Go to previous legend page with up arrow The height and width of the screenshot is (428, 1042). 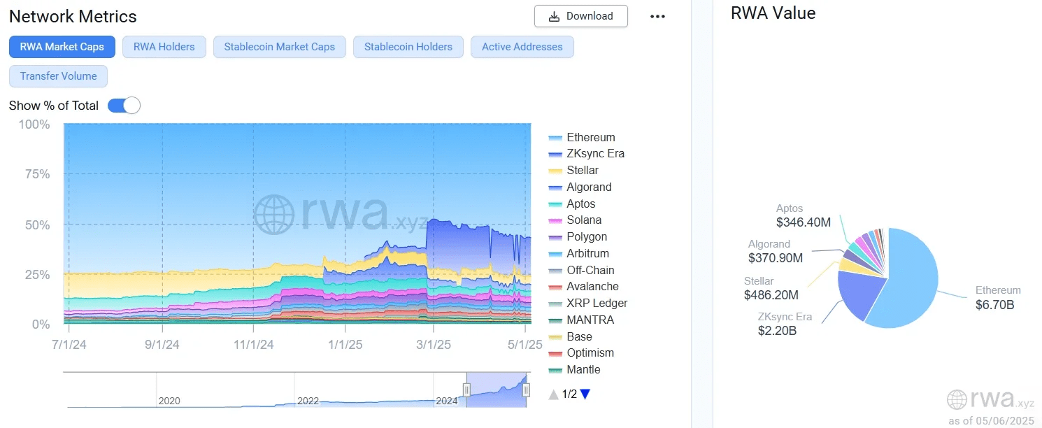click(554, 394)
